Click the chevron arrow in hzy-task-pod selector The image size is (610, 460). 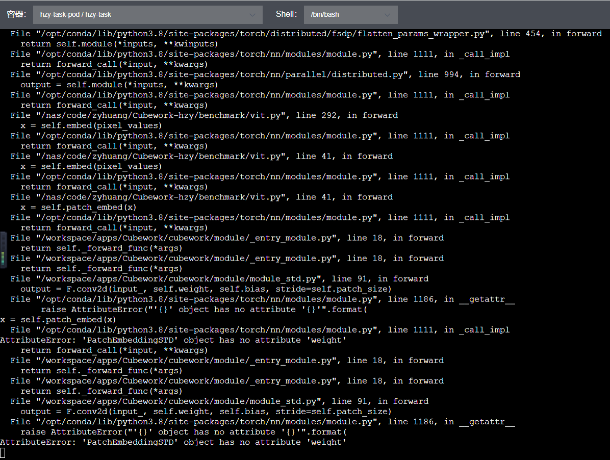252,15
